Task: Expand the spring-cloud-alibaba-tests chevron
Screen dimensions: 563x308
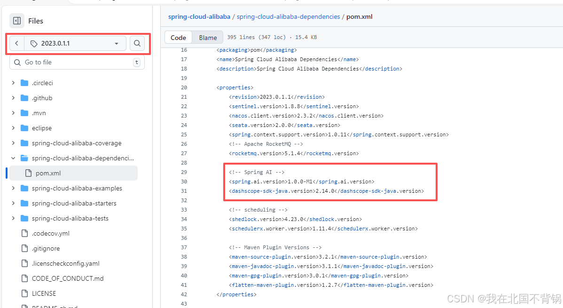Action: tap(13, 218)
